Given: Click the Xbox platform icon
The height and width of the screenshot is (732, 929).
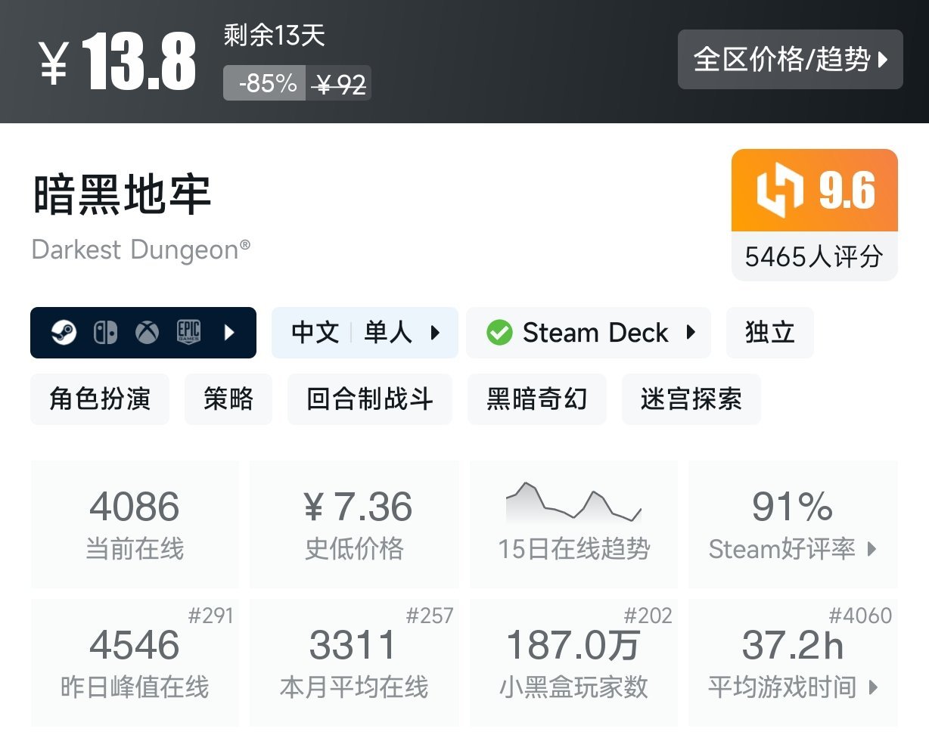Looking at the screenshot, I should click(x=147, y=333).
